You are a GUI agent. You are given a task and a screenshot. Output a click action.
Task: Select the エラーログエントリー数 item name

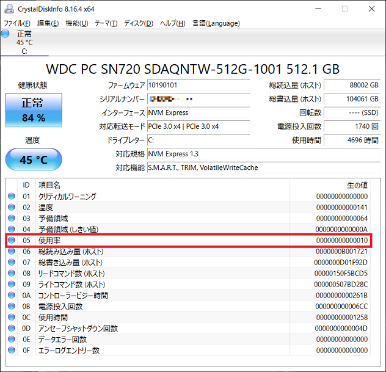click(x=69, y=351)
